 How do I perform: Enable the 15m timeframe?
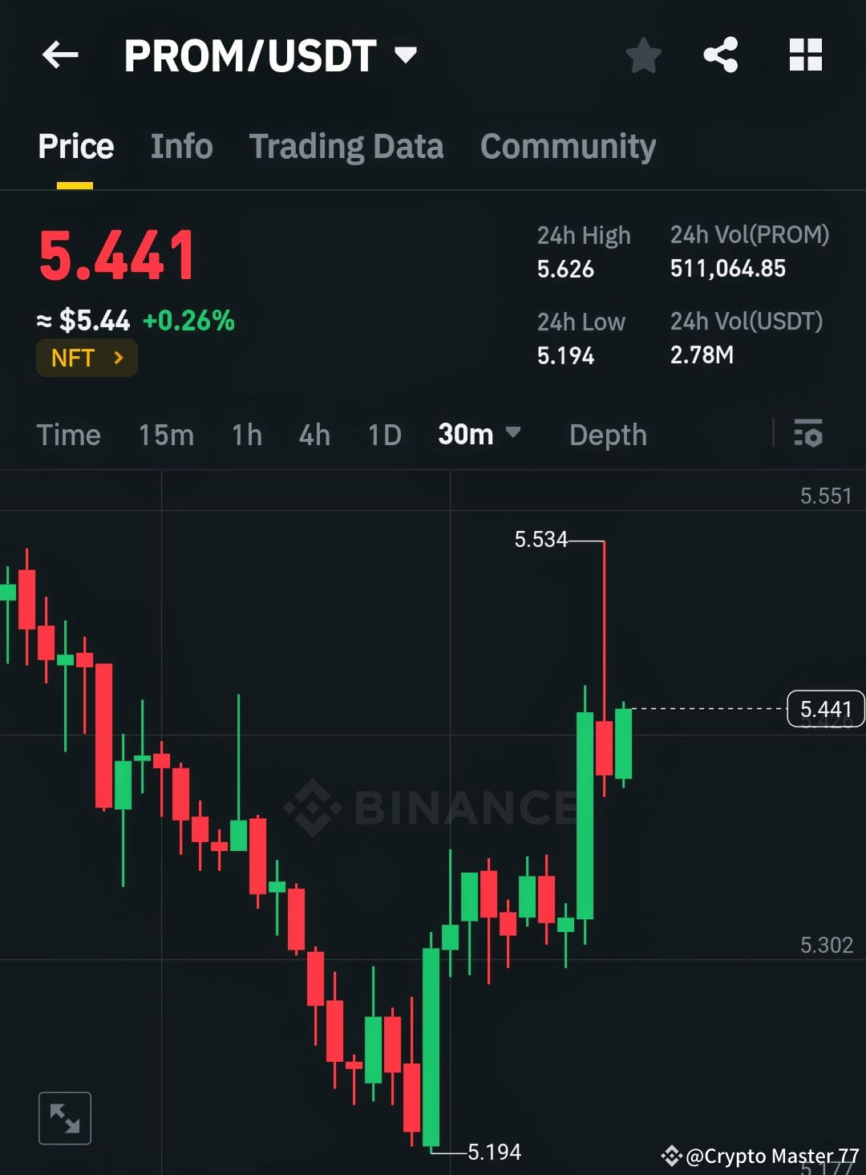[x=164, y=435]
